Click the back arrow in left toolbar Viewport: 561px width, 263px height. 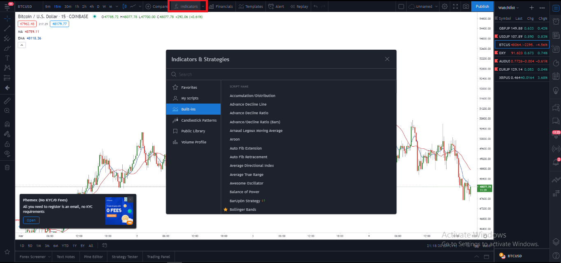tap(7, 88)
